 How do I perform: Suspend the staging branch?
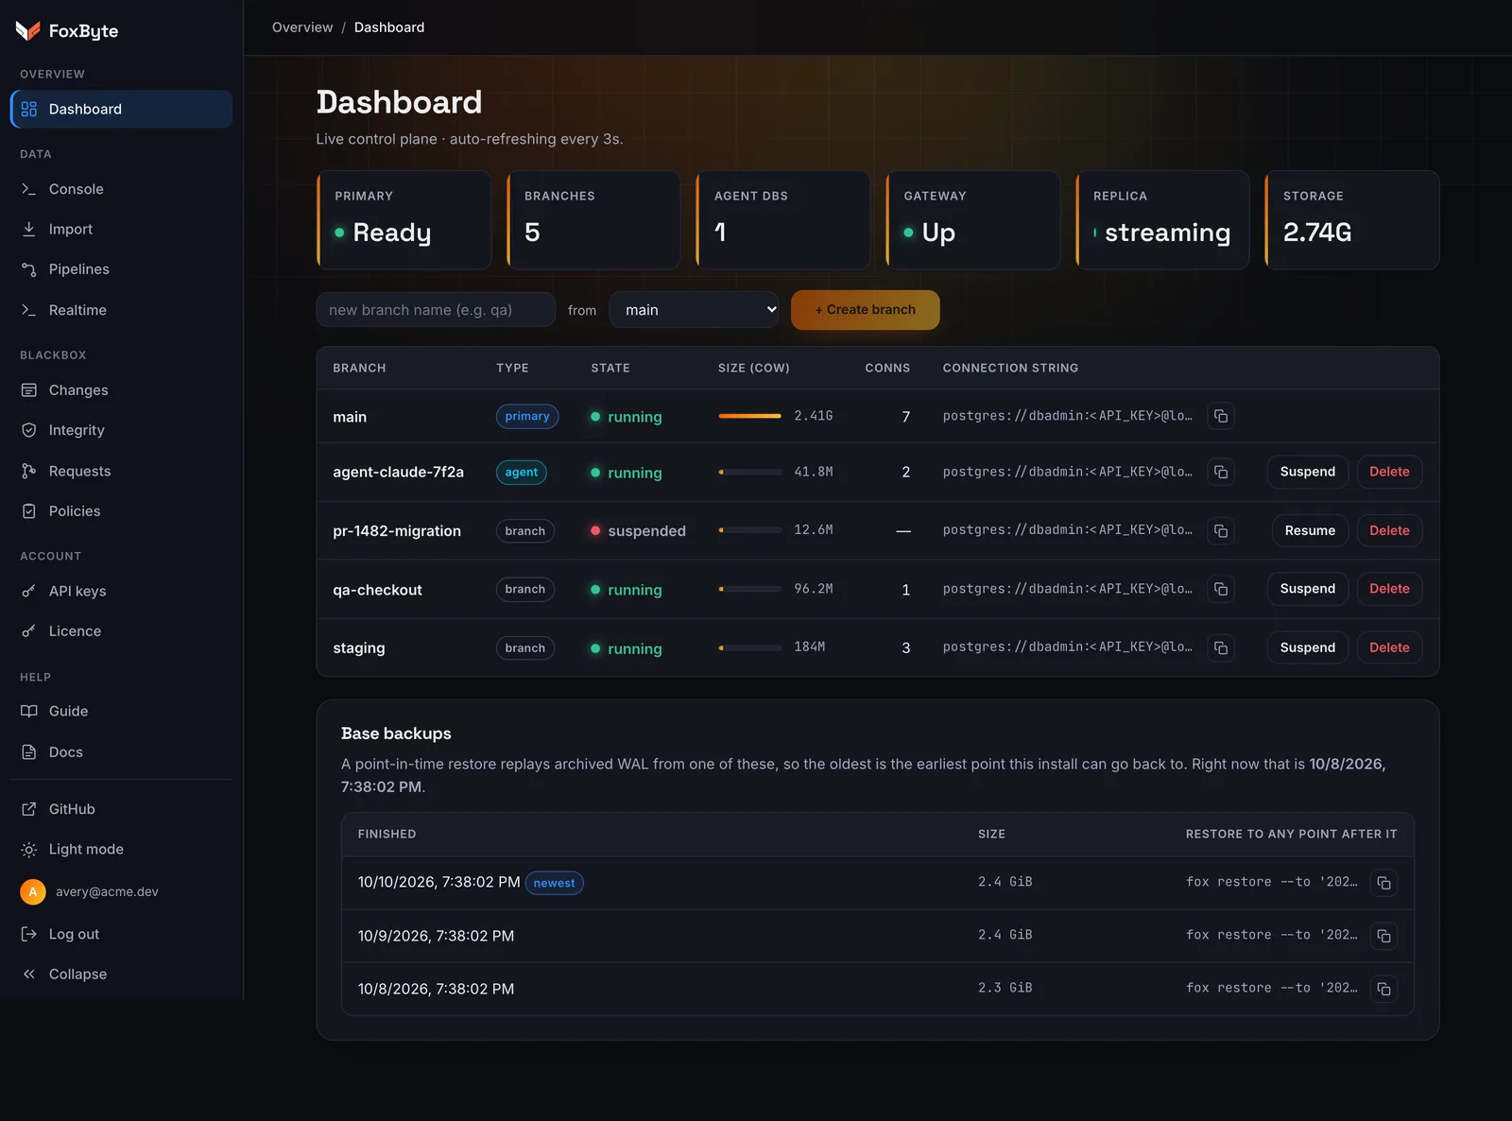1307,647
